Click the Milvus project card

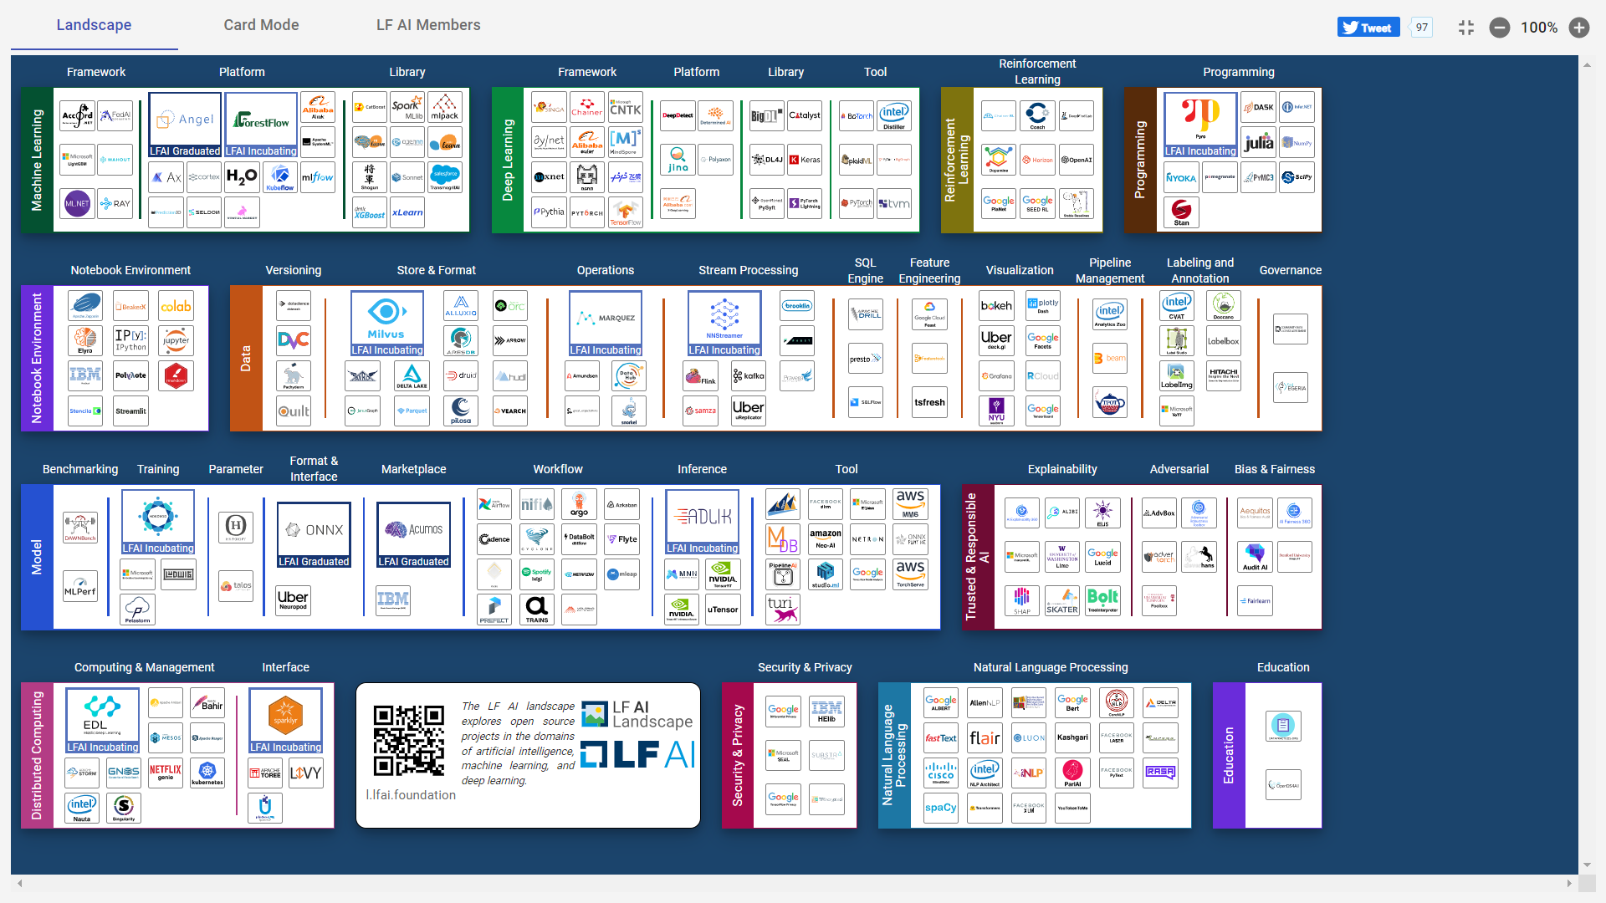pos(387,324)
